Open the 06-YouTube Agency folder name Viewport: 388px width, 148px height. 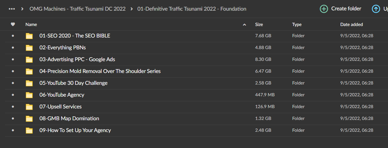pos(62,95)
